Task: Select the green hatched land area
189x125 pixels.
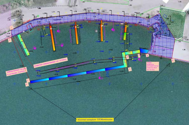Action: point(173,24)
